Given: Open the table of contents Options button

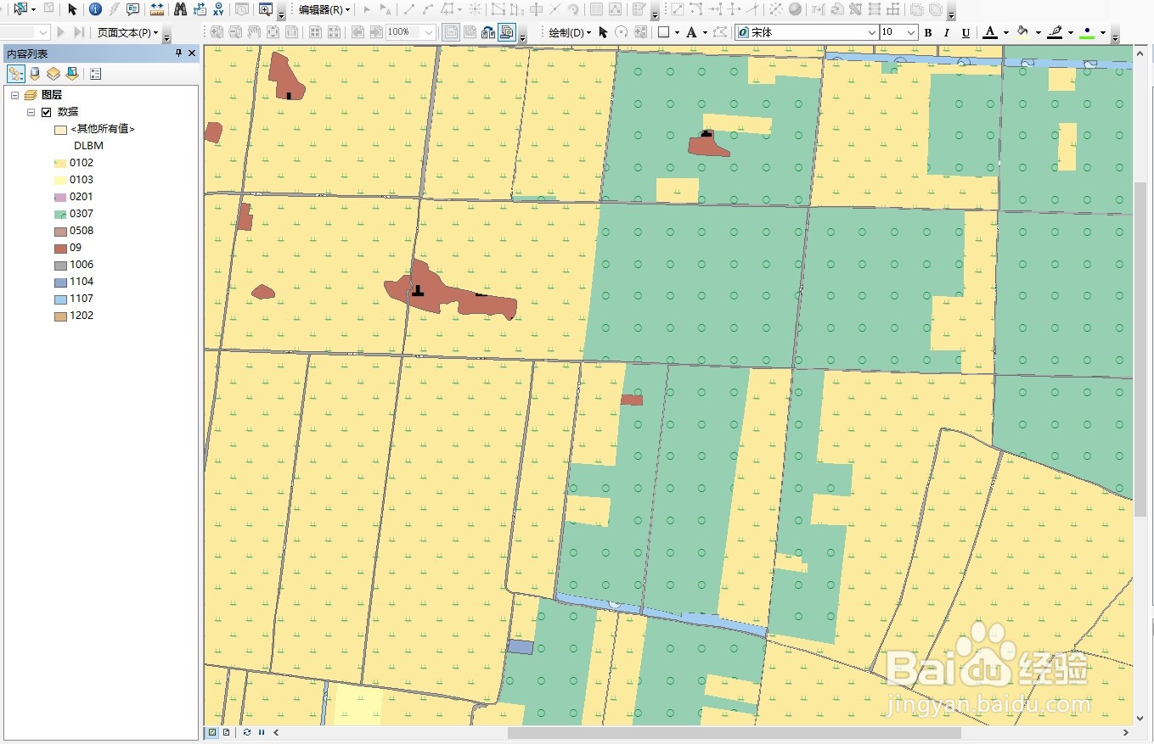Looking at the screenshot, I should click(95, 74).
